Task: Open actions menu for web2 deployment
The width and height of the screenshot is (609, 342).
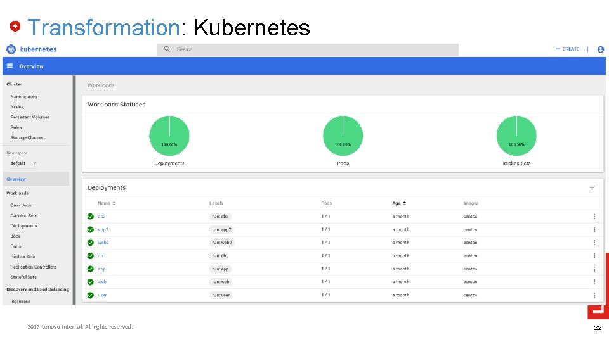Action: click(594, 243)
